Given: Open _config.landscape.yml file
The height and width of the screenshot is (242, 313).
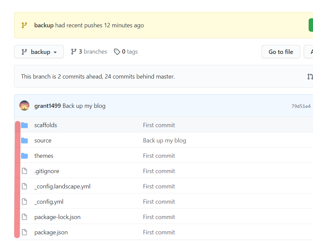Looking at the screenshot, I should [x=62, y=186].
